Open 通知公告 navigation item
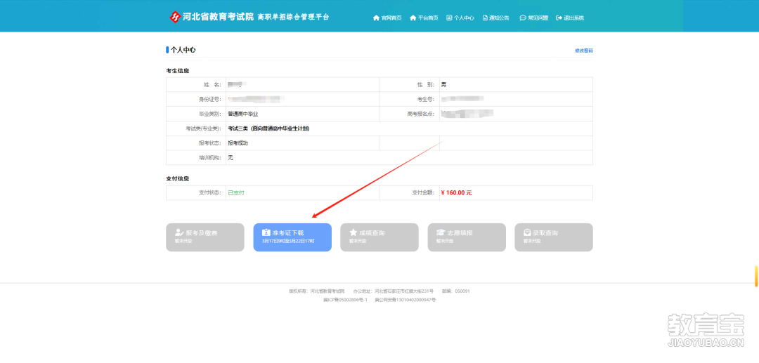Viewport: 759px width, 363px height. 499,18
